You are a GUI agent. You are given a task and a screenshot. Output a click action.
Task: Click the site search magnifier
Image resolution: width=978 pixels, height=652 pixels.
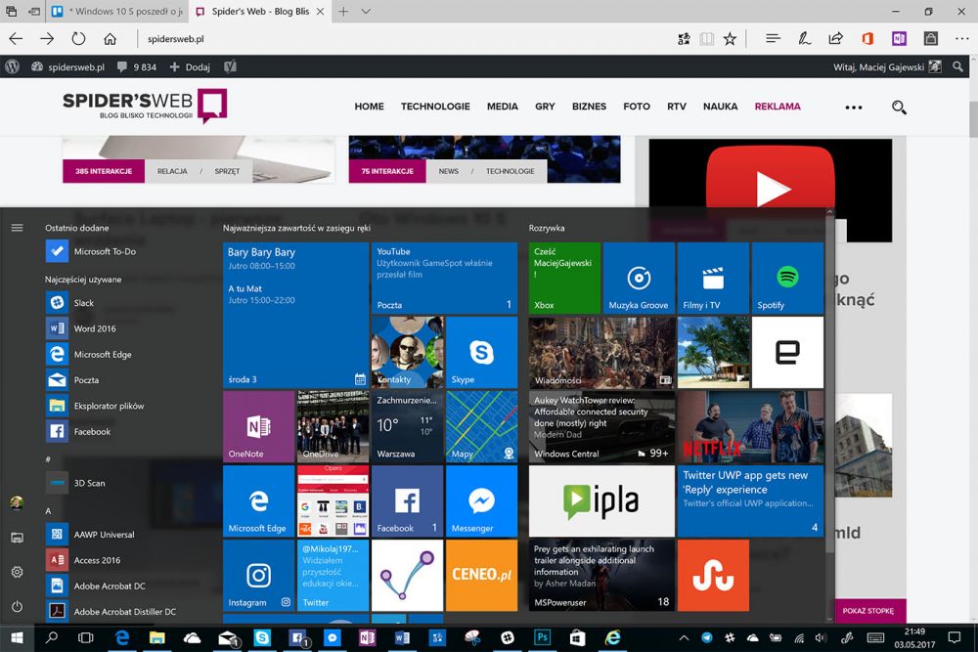point(898,108)
